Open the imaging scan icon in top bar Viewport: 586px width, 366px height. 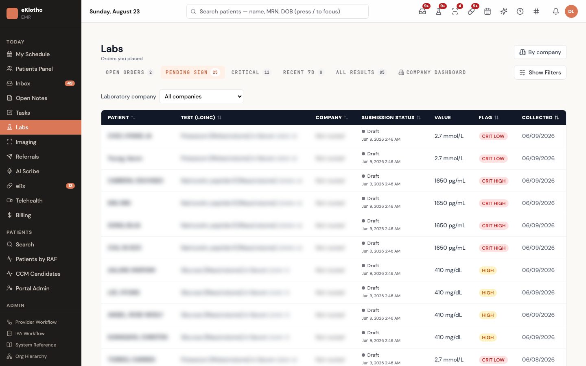[x=455, y=11]
